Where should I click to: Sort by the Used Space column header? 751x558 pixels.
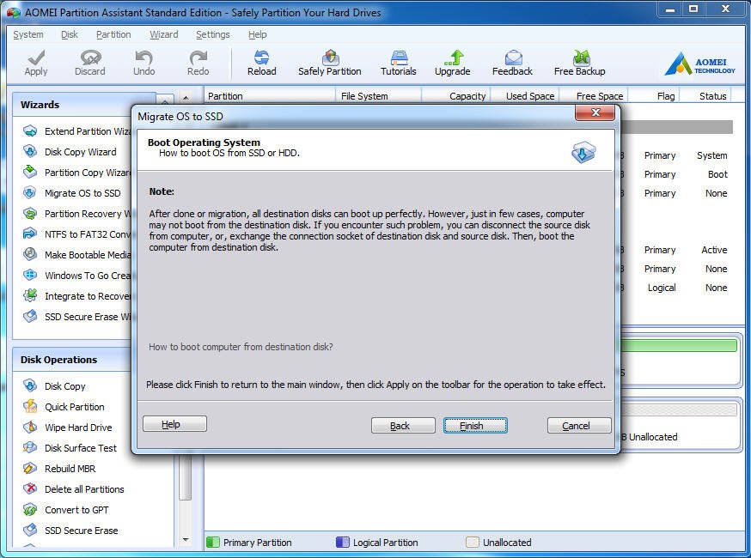pos(525,95)
